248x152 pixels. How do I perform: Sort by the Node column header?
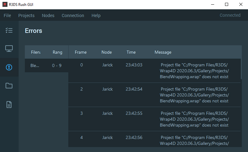click(x=106, y=52)
